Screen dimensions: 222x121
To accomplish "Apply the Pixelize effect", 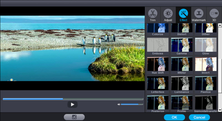I will tap(206, 83).
